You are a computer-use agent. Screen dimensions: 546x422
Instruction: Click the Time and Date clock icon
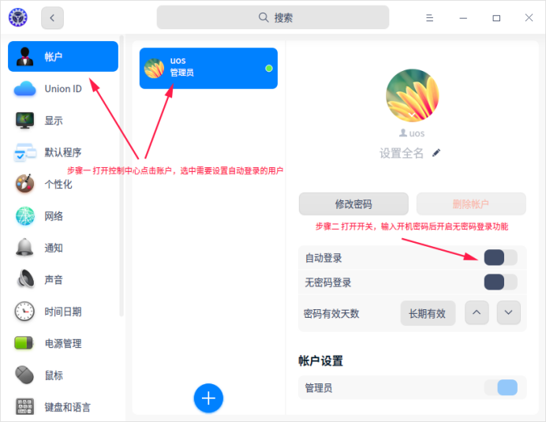(24, 312)
